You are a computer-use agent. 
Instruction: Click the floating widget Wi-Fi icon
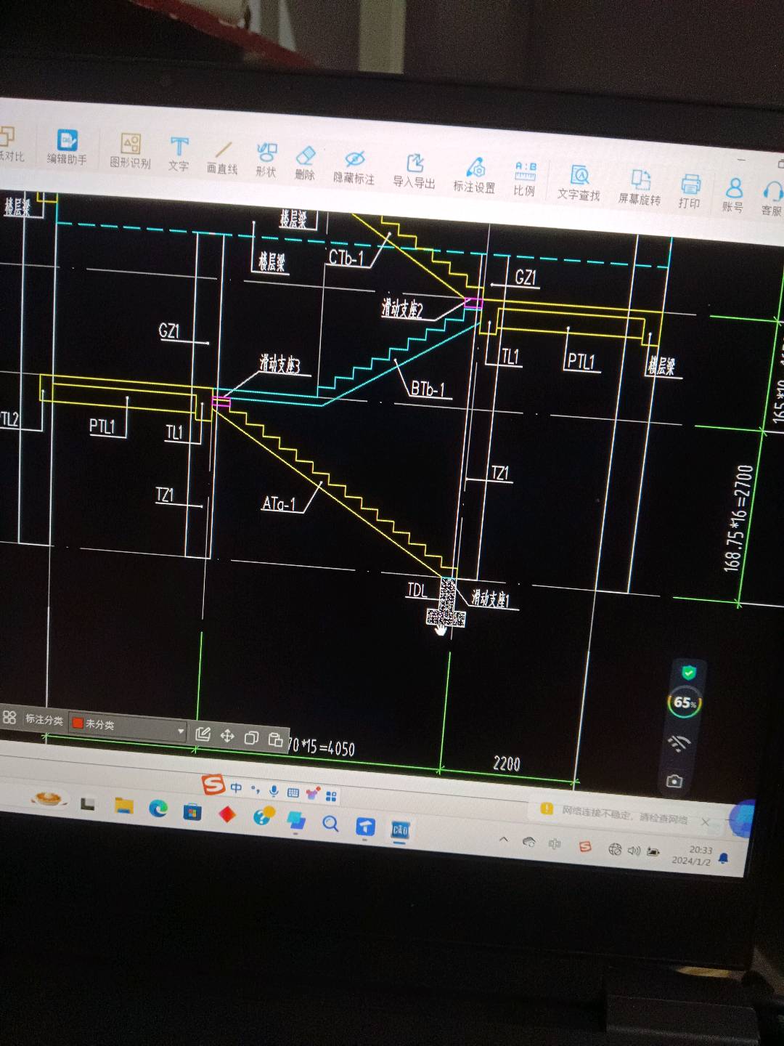(x=679, y=744)
